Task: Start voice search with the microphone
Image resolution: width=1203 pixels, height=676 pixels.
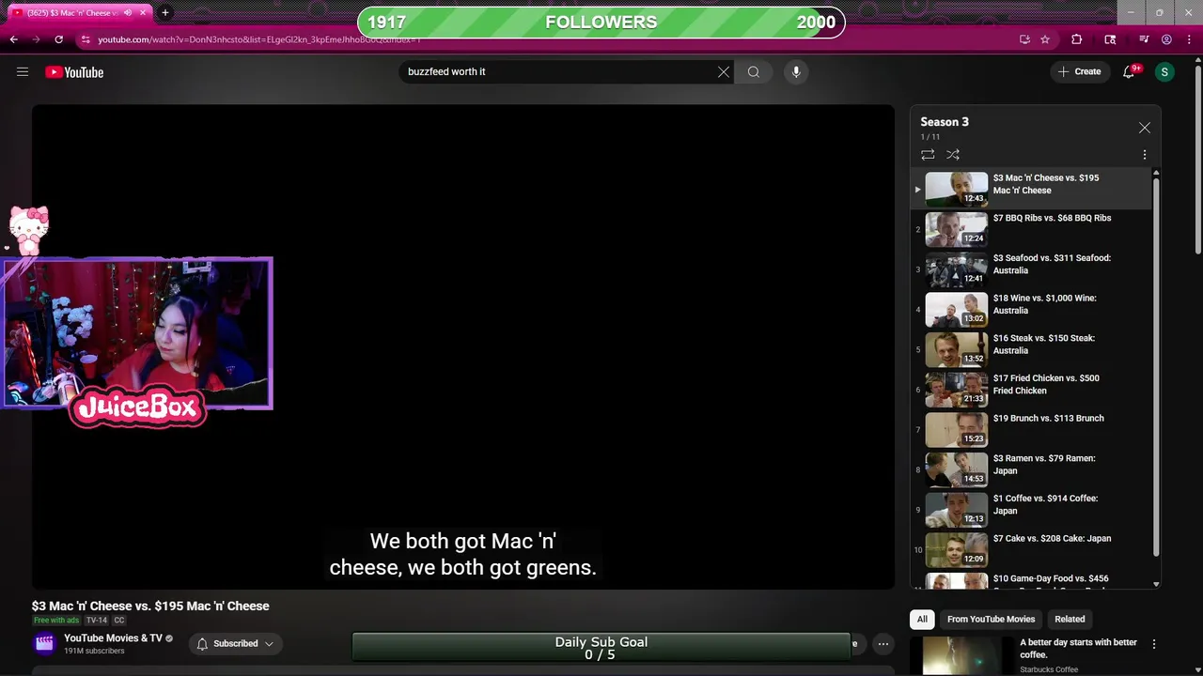Action: (796, 71)
